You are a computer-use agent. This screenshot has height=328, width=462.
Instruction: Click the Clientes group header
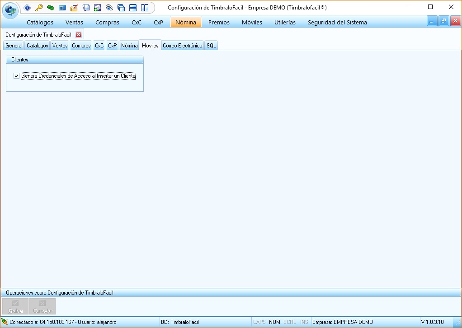pos(75,60)
